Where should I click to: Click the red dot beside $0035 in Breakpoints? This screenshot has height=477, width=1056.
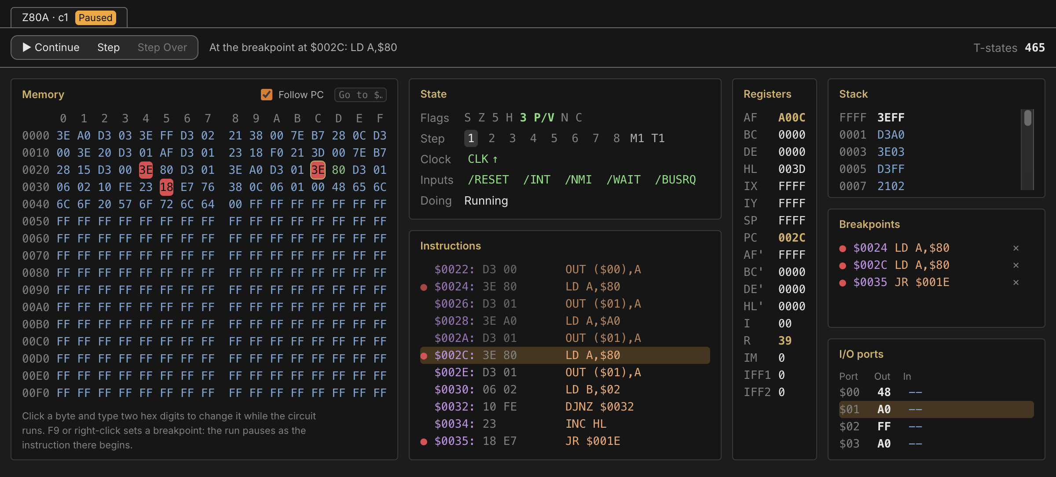pyautogui.click(x=843, y=283)
